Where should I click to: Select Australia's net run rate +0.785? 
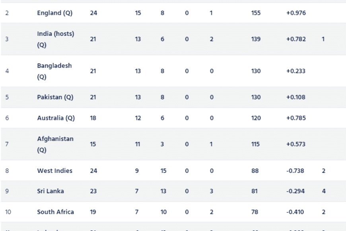coord(295,118)
